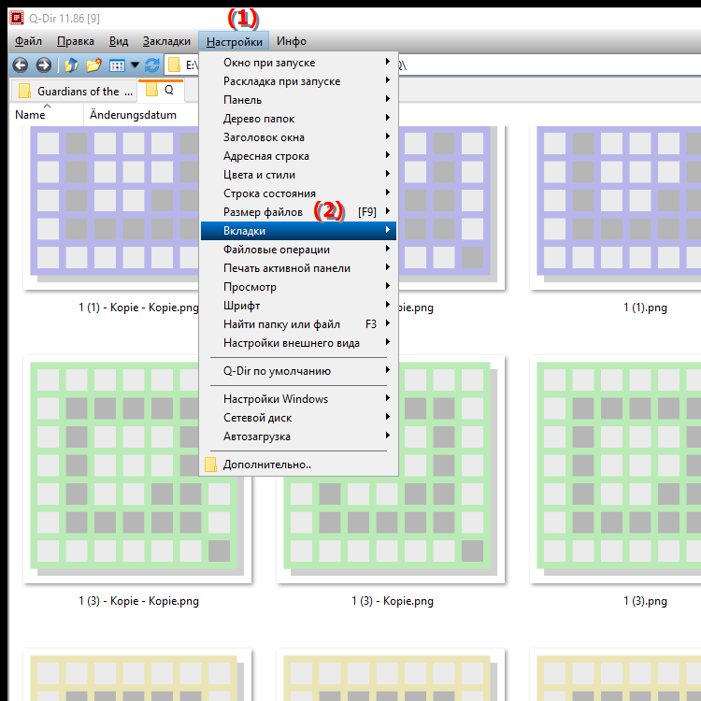Click the file name 1 (3) - Kopie.png
This screenshot has height=701, width=701.
click(x=392, y=601)
